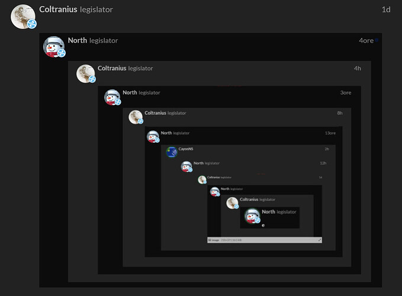This screenshot has height=296, width=402.
Task: Click Coltranius avatar in the "4h" post
Action: (x=85, y=74)
